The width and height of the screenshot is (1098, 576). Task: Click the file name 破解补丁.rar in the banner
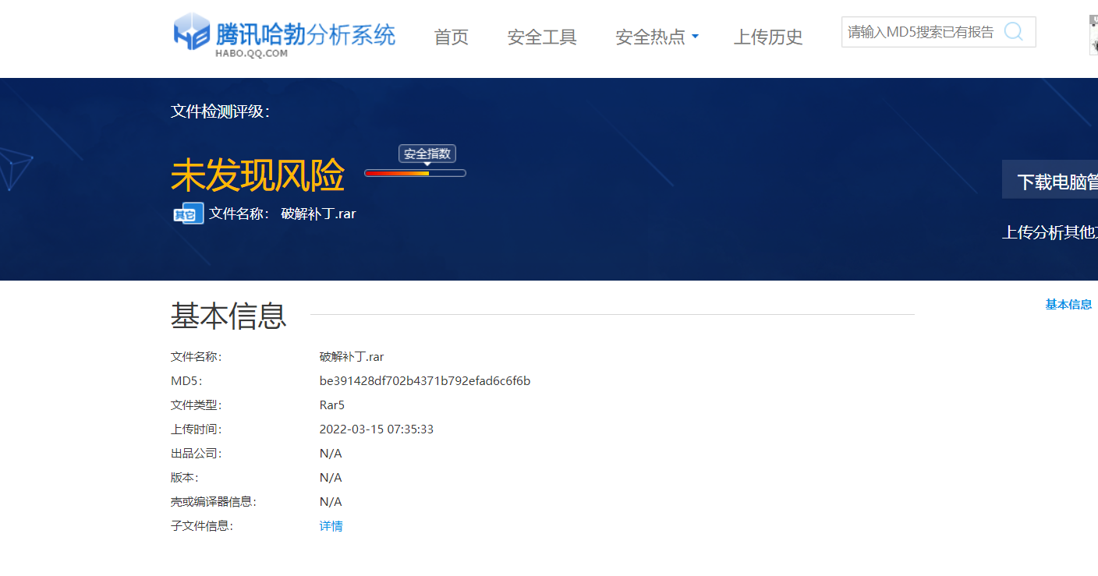click(x=318, y=214)
